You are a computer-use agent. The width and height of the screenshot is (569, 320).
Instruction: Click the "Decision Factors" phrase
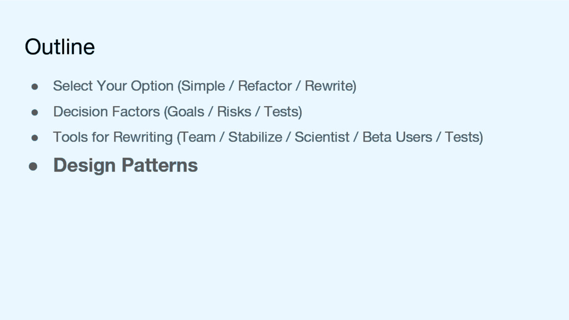tap(106, 112)
